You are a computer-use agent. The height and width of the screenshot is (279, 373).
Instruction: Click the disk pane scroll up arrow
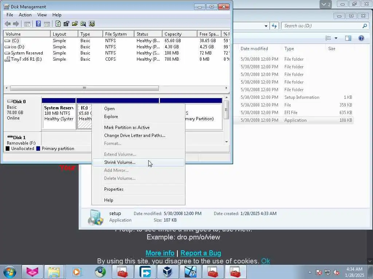[227, 97]
